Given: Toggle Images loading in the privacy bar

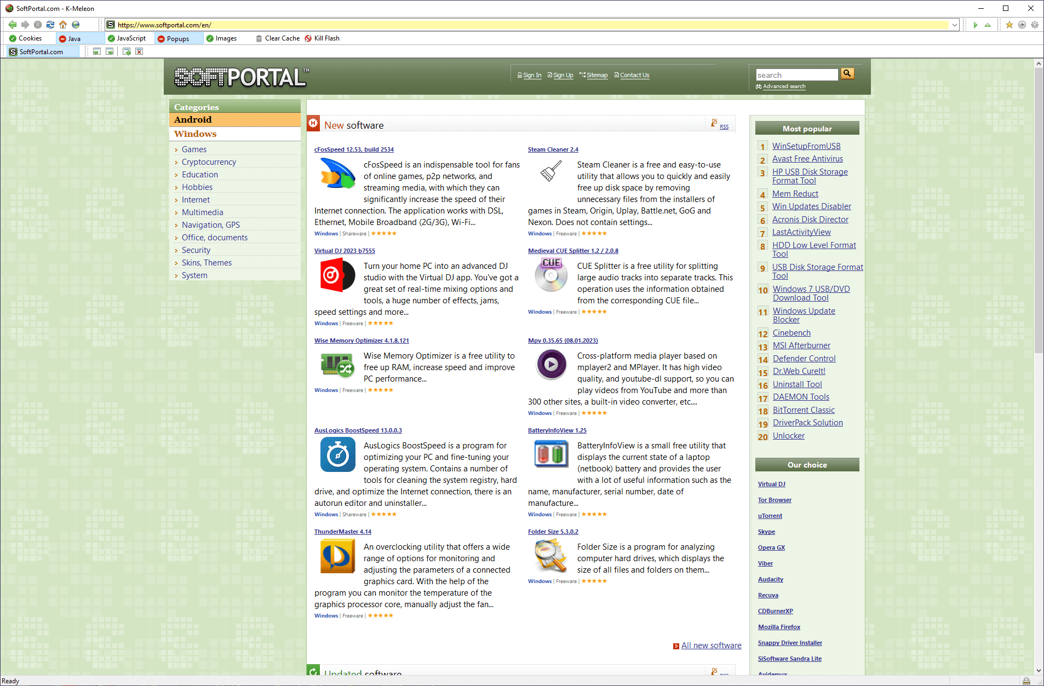Looking at the screenshot, I should (x=221, y=38).
